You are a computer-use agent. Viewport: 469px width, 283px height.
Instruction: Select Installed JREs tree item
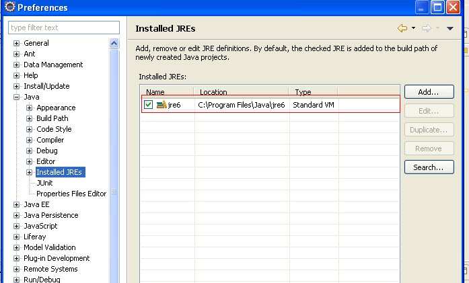61,172
